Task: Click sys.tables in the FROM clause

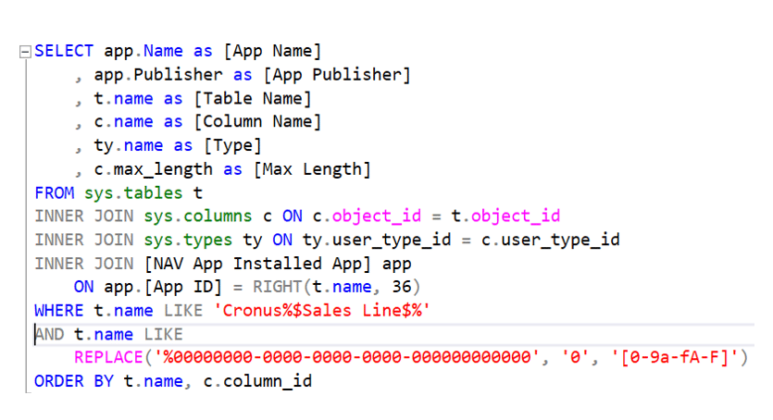Action: (133, 193)
